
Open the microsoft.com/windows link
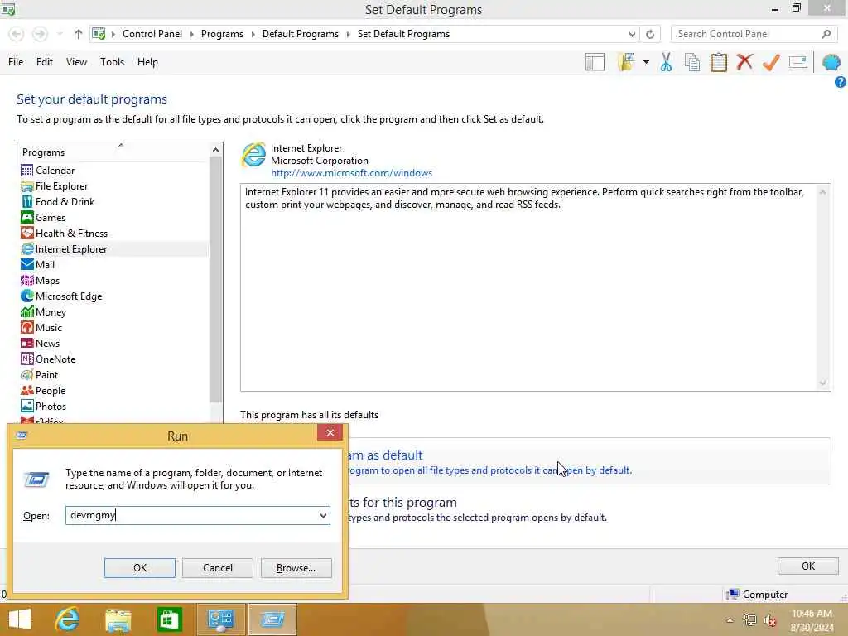pos(351,174)
